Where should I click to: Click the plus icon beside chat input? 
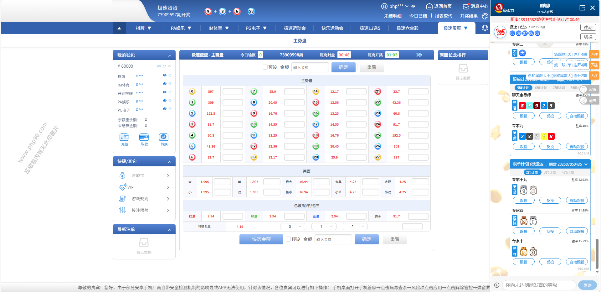point(497,285)
